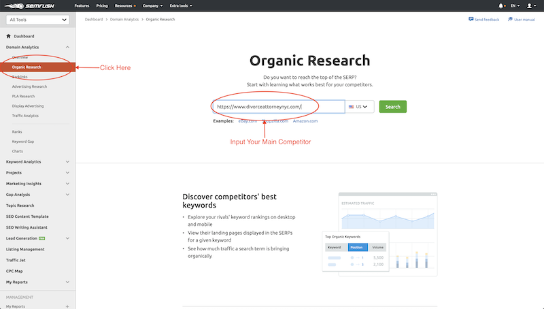Go to Domain Analytics breadcrumb link

(x=124, y=20)
